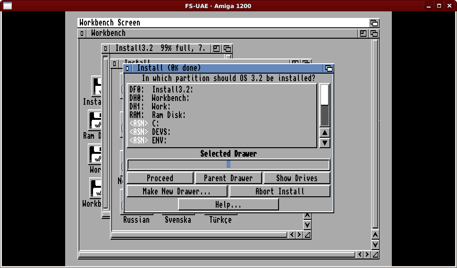The image size is (457, 268).
Task: Click the Install3.2 window depth gadget
Action: pos(228,48)
